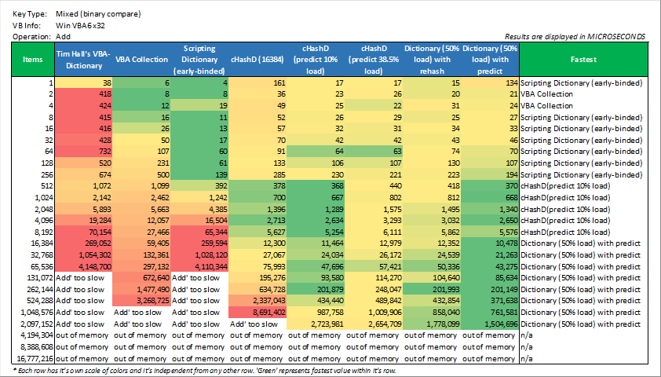
Task: Click the cHashD (predict 38.5% load) header
Action: [x=373, y=59]
